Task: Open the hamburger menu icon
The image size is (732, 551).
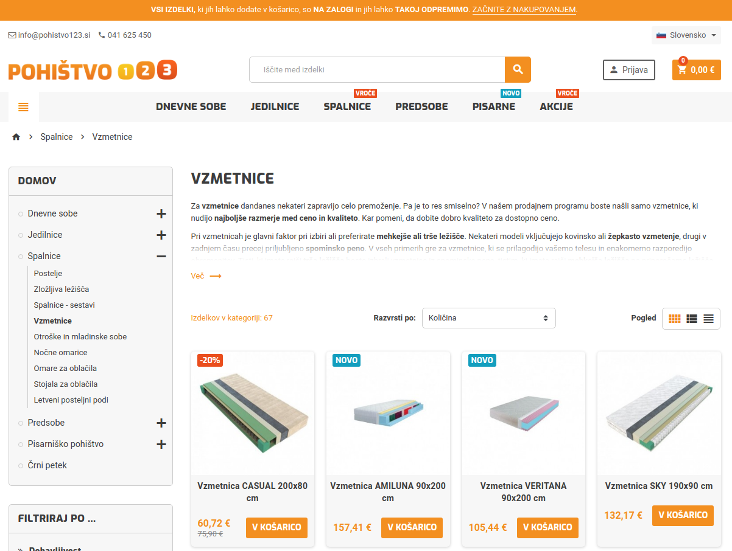Action: pyautogui.click(x=24, y=107)
